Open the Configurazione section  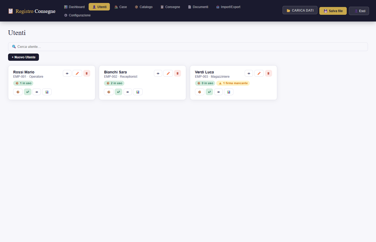tap(77, 15)
